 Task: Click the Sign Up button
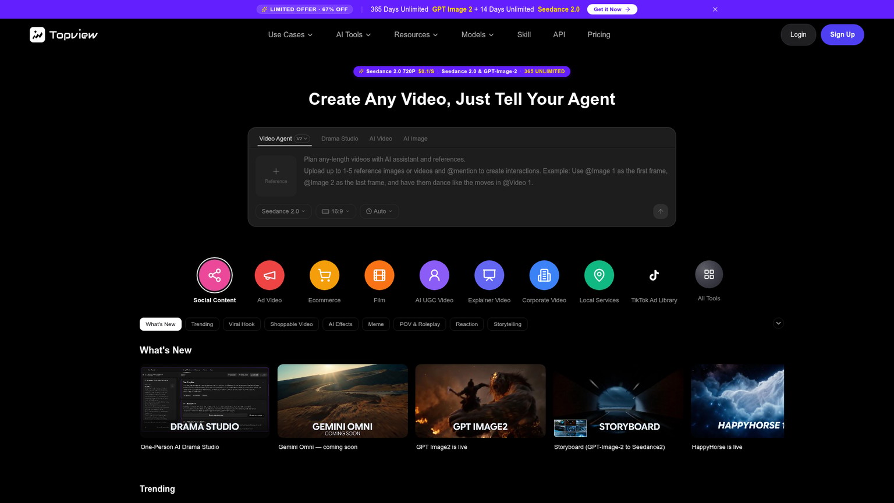coord(842,35)
